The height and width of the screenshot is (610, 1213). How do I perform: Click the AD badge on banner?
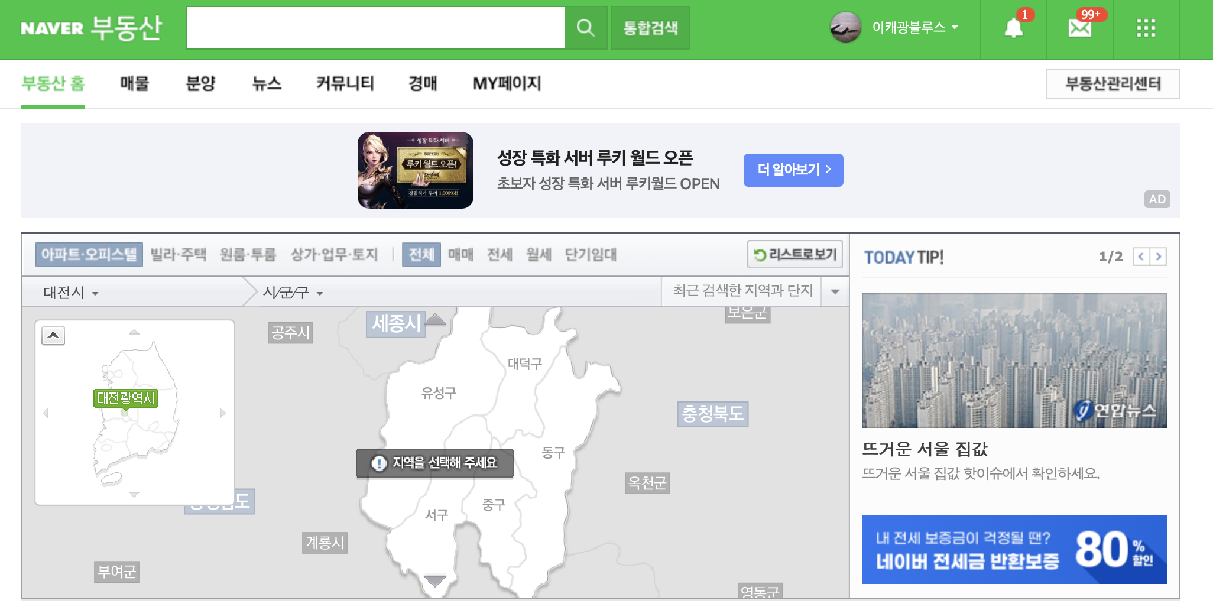tap(1157, 199)
